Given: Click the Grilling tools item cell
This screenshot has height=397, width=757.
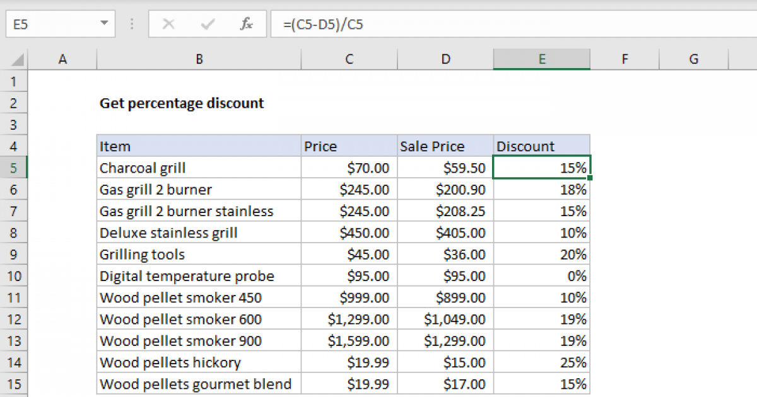Looking at the screenshot, I should point(199,255).
